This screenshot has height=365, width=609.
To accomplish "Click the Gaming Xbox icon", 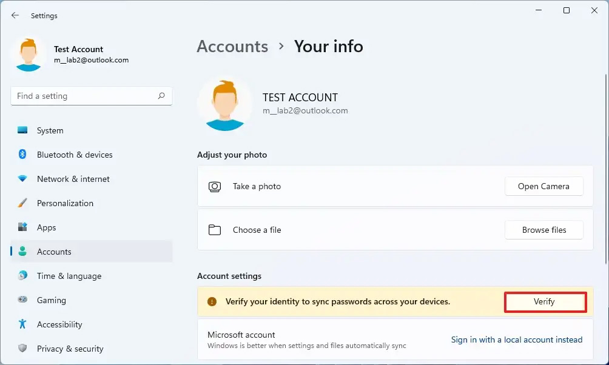I will 21,300.
